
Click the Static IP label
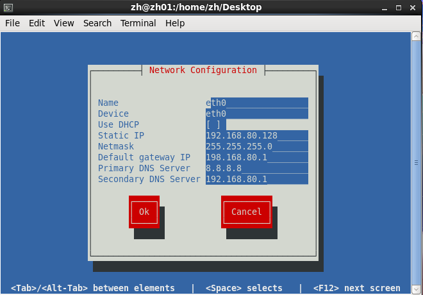tap(121, 135)
